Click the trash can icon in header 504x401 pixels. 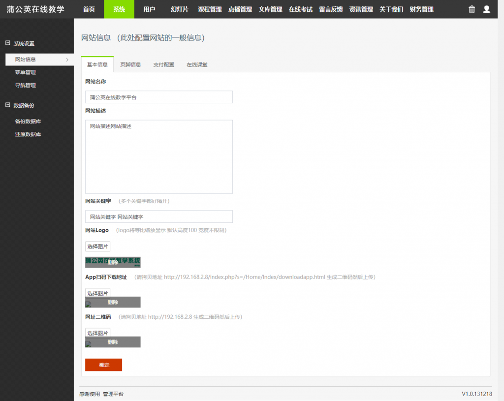pyautogui.click(x=472, y=9)
